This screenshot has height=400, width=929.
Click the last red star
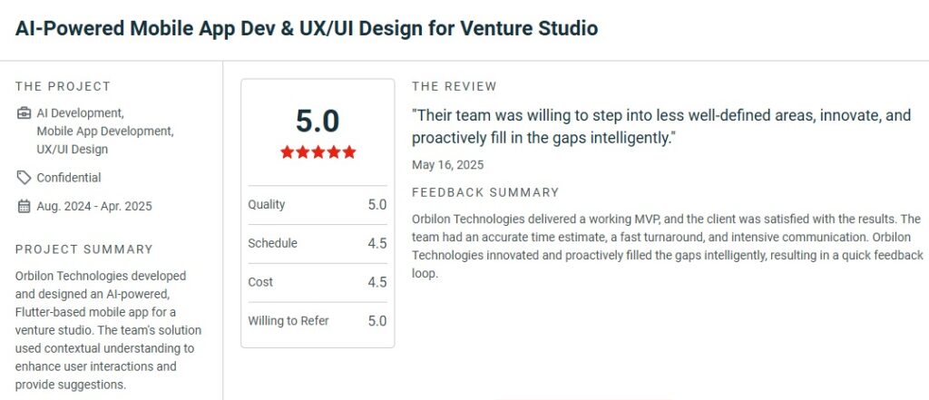(x=348, y=152)
